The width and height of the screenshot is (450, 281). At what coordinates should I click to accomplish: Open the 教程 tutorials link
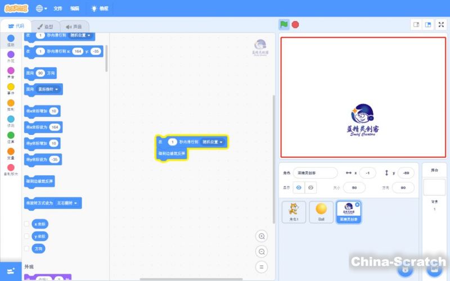99,8
